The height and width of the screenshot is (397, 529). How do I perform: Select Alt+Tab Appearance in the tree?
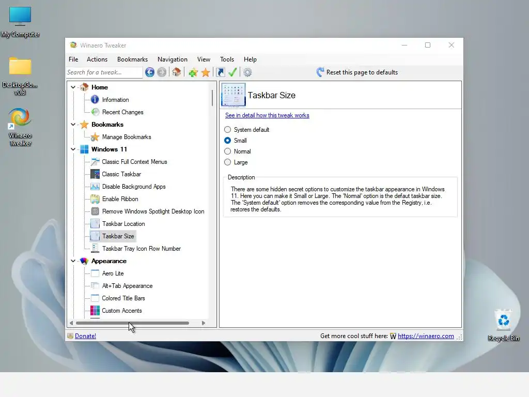[127, 286]
